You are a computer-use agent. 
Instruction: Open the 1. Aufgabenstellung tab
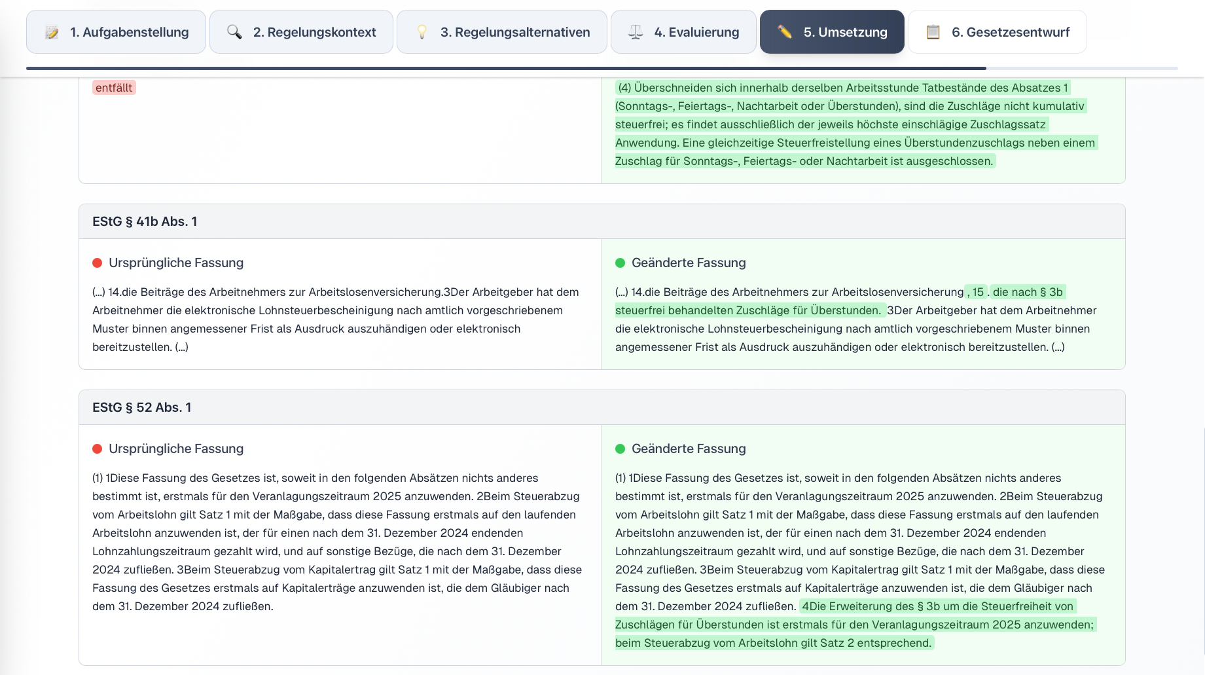point(116,32)
